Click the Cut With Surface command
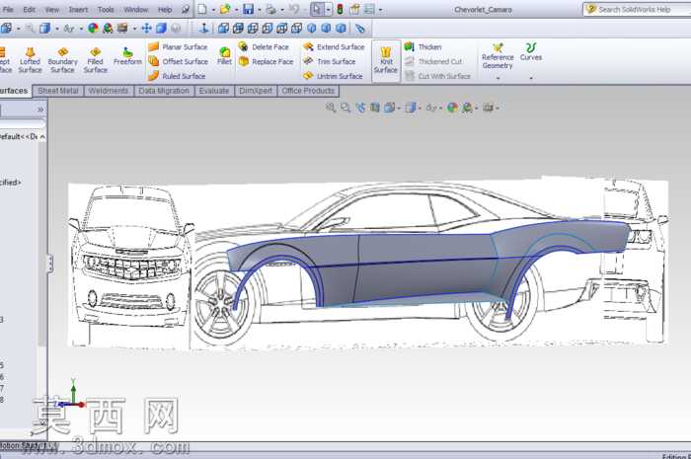 437,76
